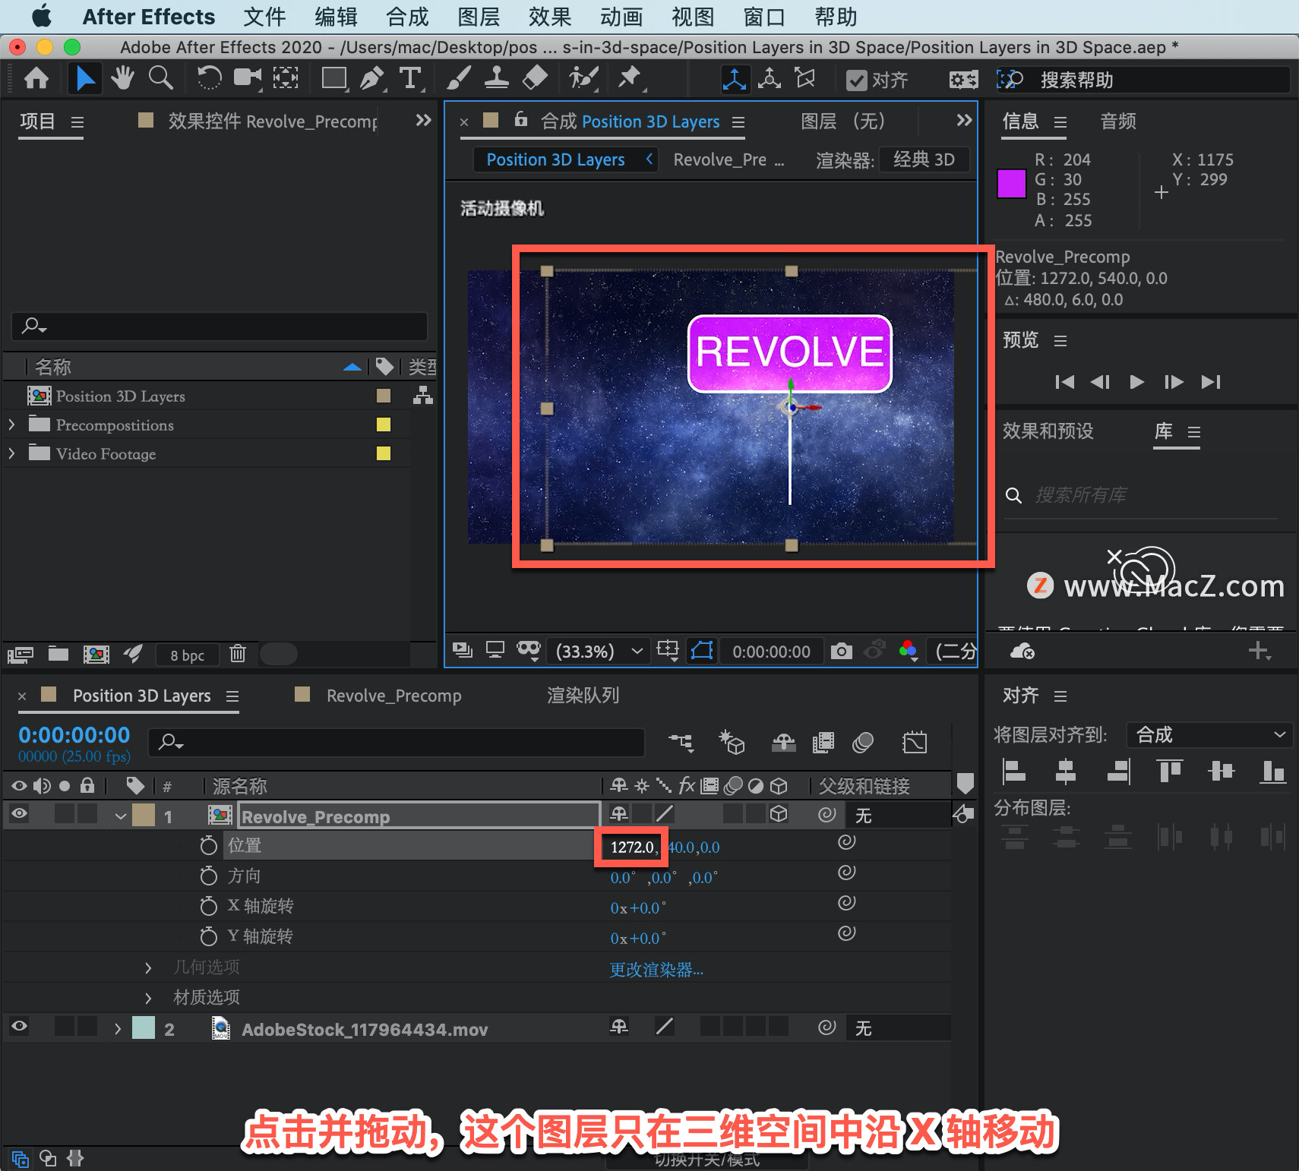Expand the Precompostitions folder
1299x1171 pixels.
tap(11, 425)
